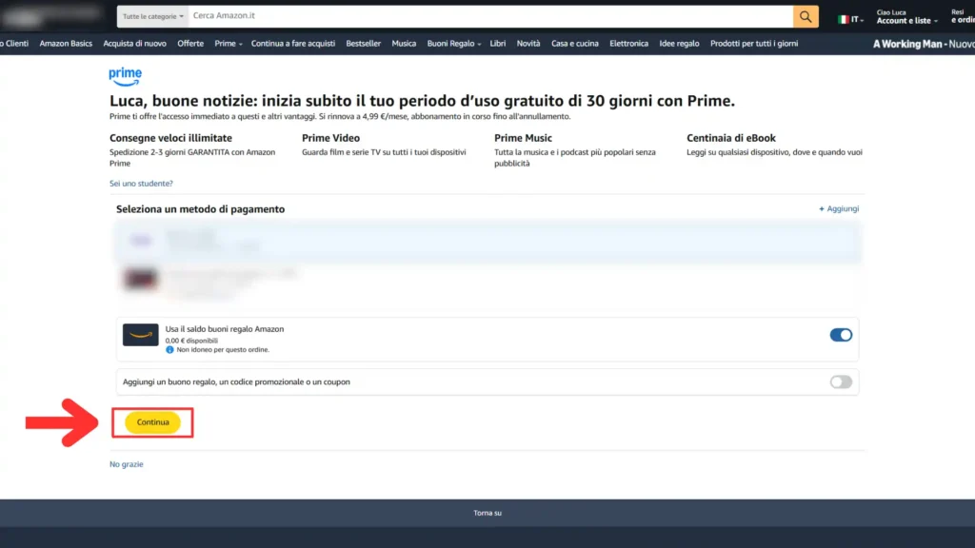This screenshot has width=975, height=548.
Task: Click the 0,00 € disponibili text
Action: pos(191,341)
